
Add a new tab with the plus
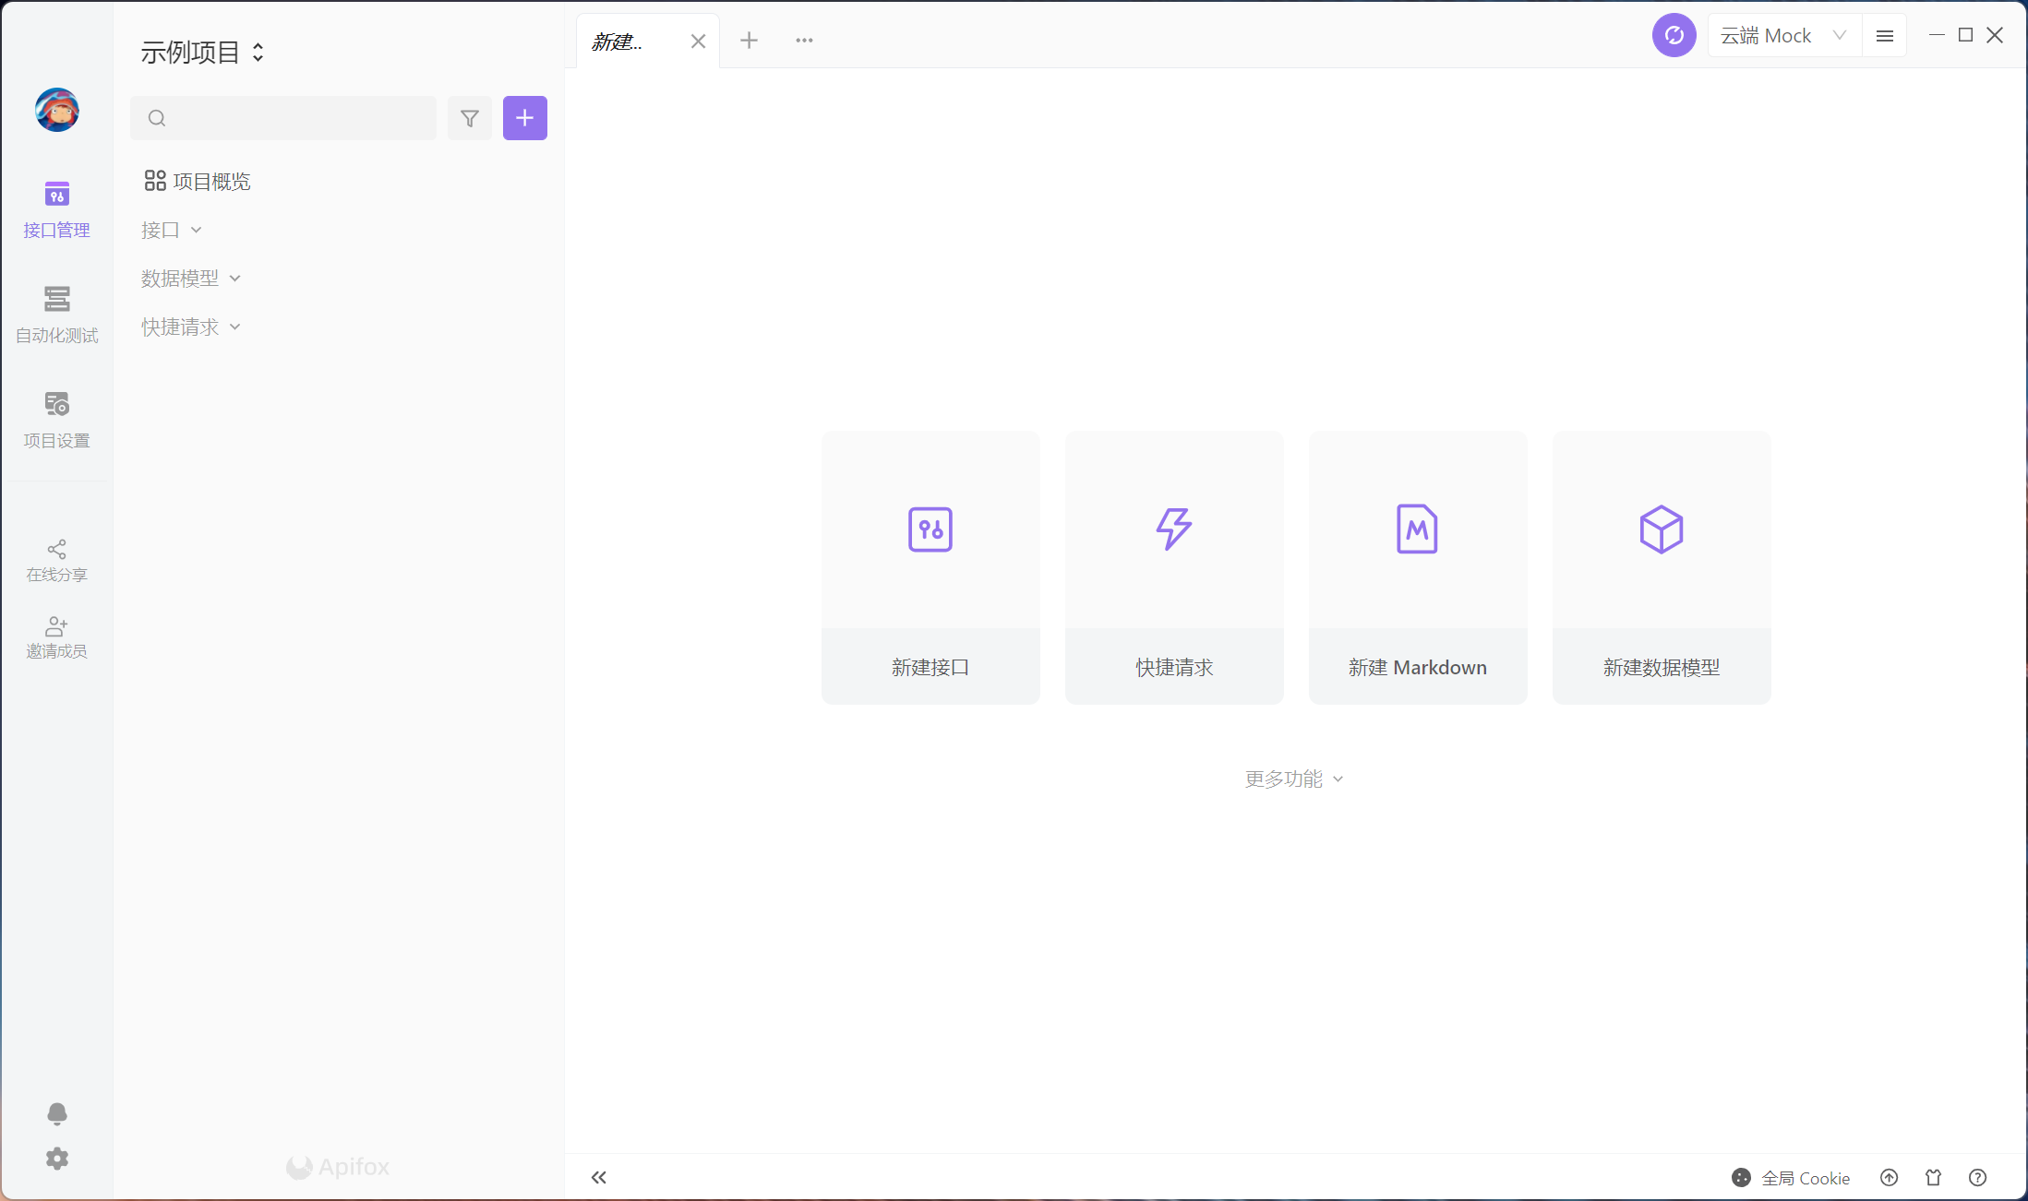point(749,41)
